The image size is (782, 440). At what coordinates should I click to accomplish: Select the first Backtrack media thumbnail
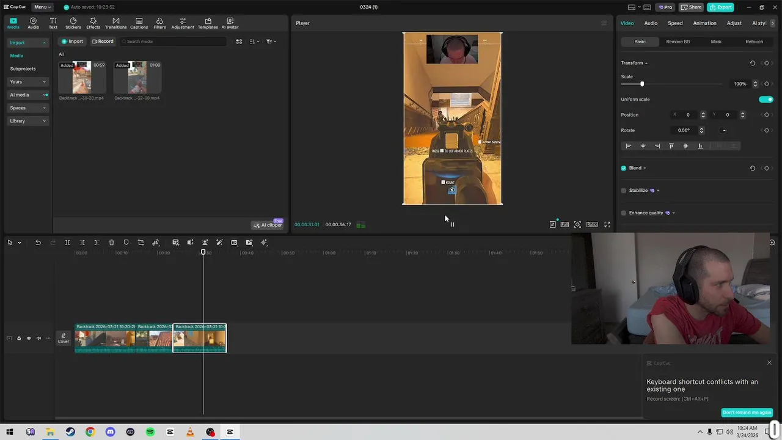pos(82,77)
